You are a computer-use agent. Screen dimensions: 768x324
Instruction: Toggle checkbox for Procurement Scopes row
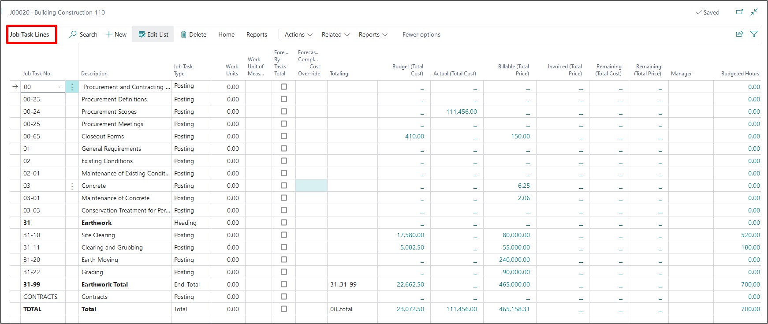click(284, 112)
